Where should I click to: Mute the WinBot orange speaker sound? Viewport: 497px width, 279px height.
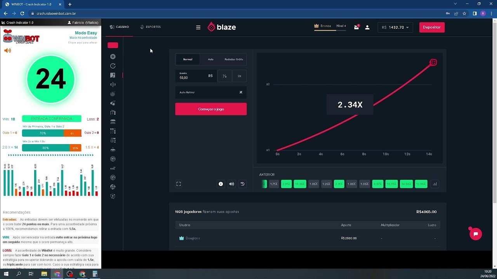point(7,50)
